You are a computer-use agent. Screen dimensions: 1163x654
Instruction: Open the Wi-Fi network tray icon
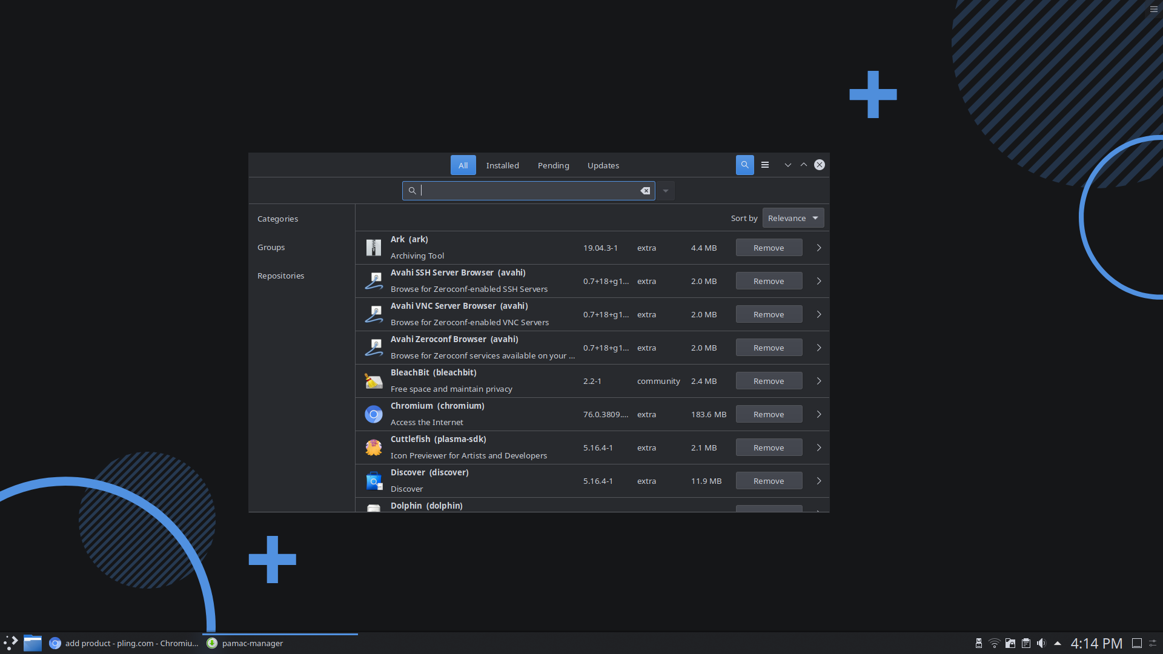pyautogui.click(x=995, y=643)
